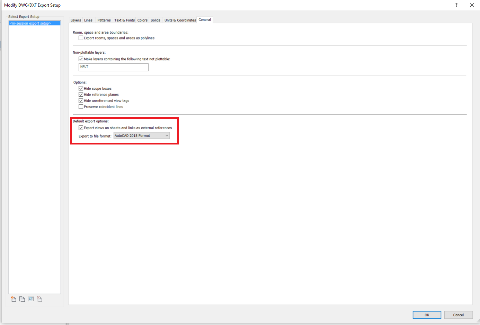Click the NPLT text field
This screenshot has width=480, height=325.
click(x=113, y=67)
